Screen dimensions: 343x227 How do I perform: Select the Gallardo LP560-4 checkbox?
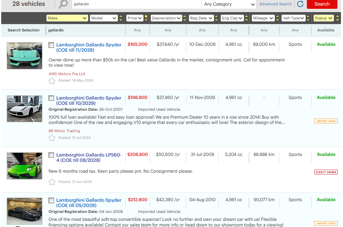click(51, 155)
